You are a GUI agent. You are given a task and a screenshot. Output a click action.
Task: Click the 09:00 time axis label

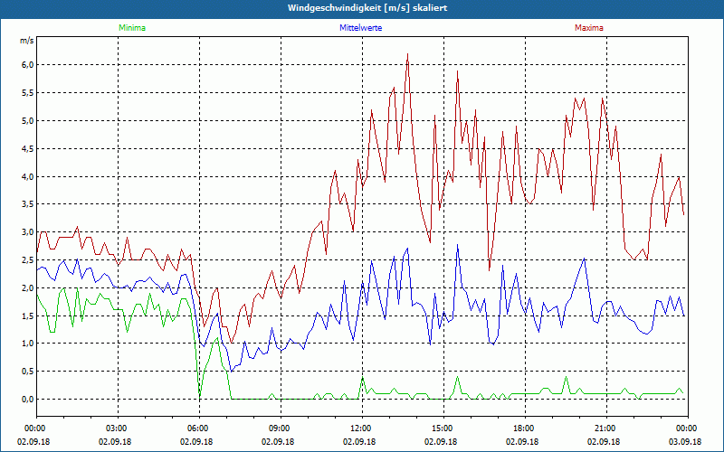pos(281,428)
